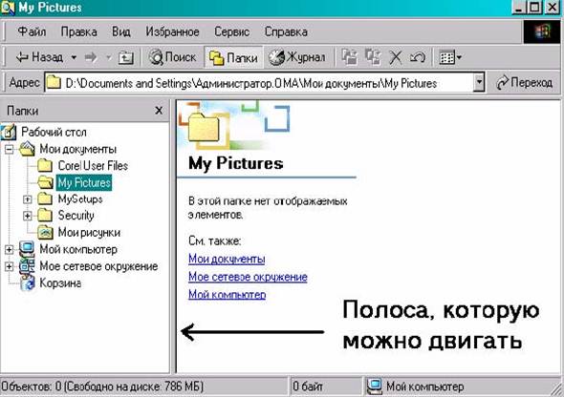Open the Views dropdown button
564x397 pixels.
click(x=450, y=57)
